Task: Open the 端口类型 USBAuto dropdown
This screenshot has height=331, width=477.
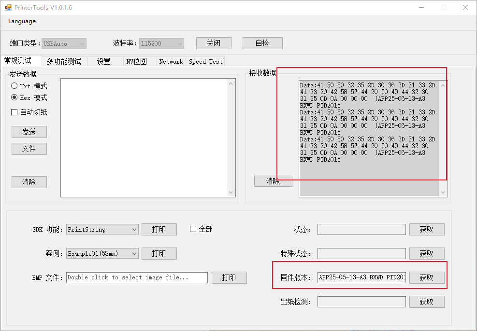Action: pos(82,43)
